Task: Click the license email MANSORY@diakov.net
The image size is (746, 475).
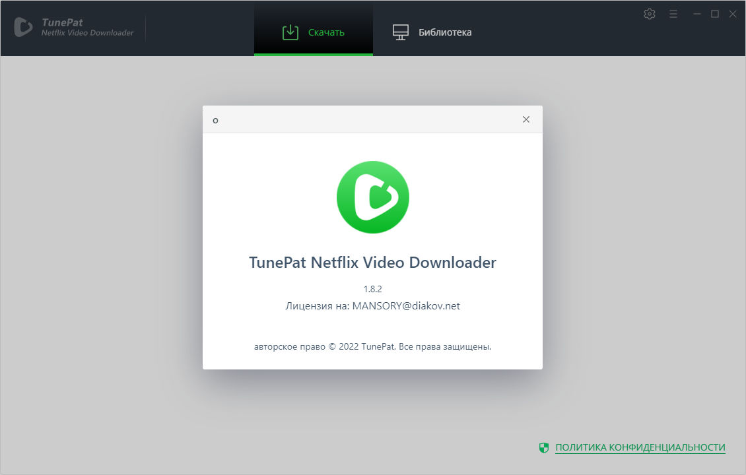Action: pos(406,306)
